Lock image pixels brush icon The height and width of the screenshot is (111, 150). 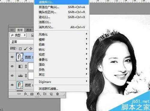click(26, 49)
